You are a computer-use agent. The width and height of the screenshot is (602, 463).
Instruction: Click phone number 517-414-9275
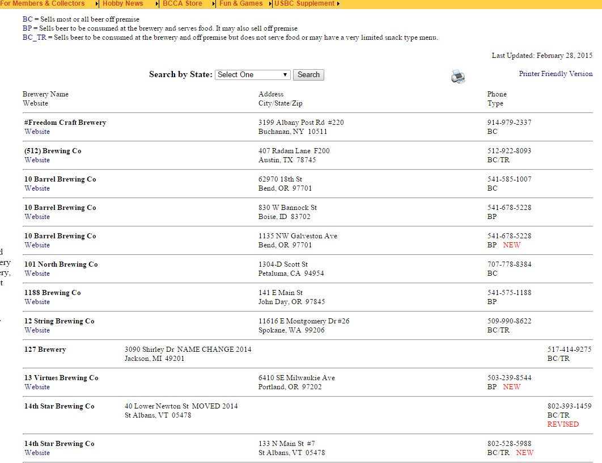tap(569, 350)
